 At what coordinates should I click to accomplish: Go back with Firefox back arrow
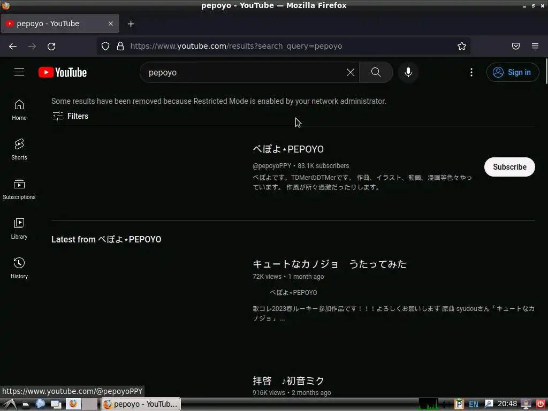click(13, 46)
